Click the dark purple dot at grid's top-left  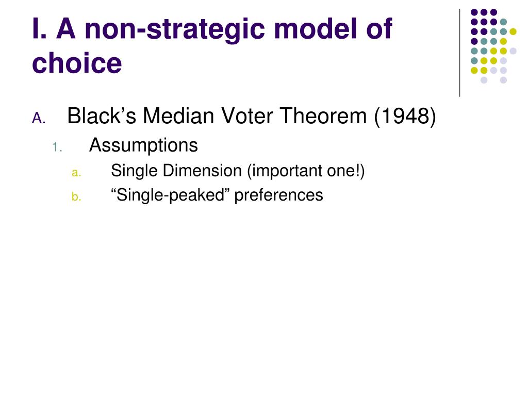[x=474, y=12]
